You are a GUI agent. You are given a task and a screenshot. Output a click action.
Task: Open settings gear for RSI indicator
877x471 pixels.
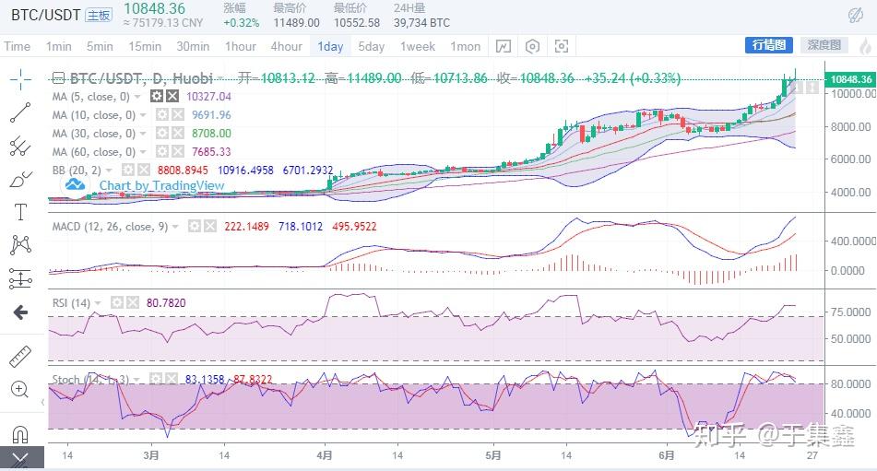coord(116,303)
